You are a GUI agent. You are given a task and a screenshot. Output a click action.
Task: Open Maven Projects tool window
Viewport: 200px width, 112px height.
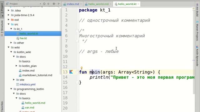pos(197,31)
